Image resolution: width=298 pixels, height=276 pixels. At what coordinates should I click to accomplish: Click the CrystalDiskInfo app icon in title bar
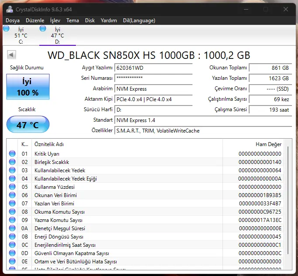click(9, 9)
